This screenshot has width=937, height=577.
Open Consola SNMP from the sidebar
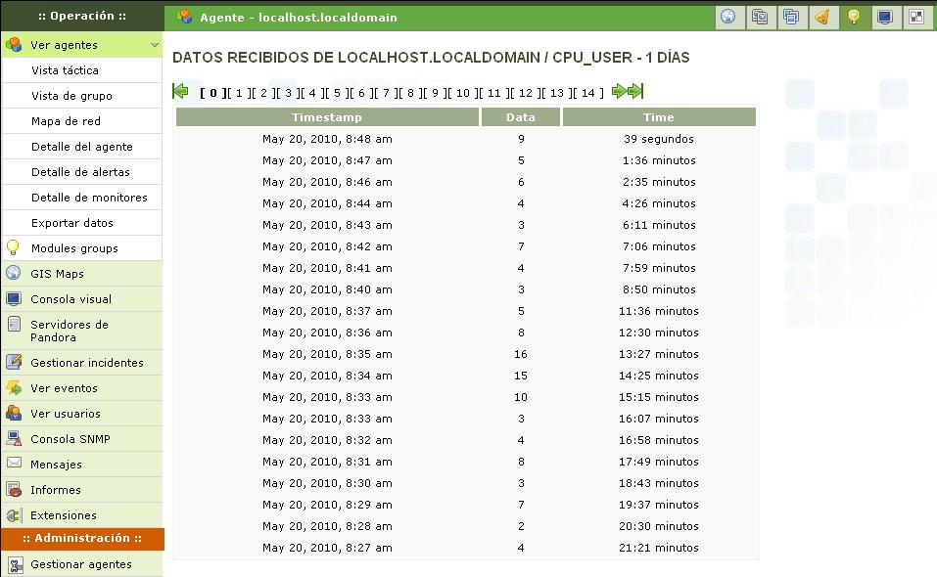pyautogui.click(x=70, y=439)
